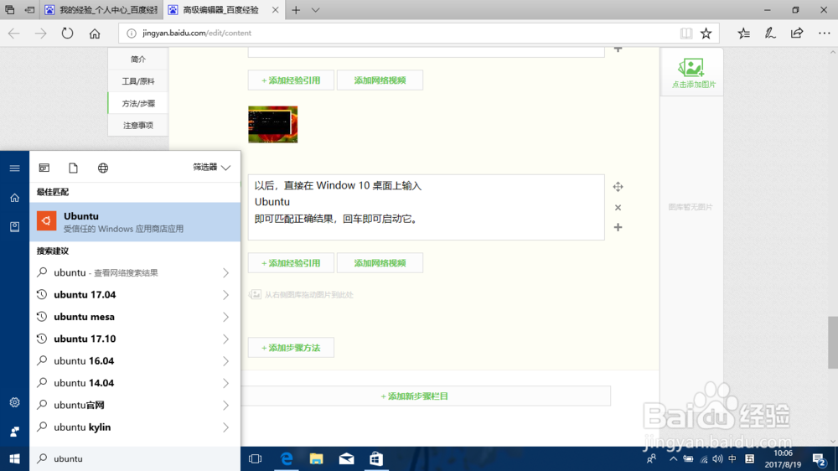Expand arrow for ubuntu kylin suggestion
The height and width of the screenshot is (471, 838).
click(226, 427)
